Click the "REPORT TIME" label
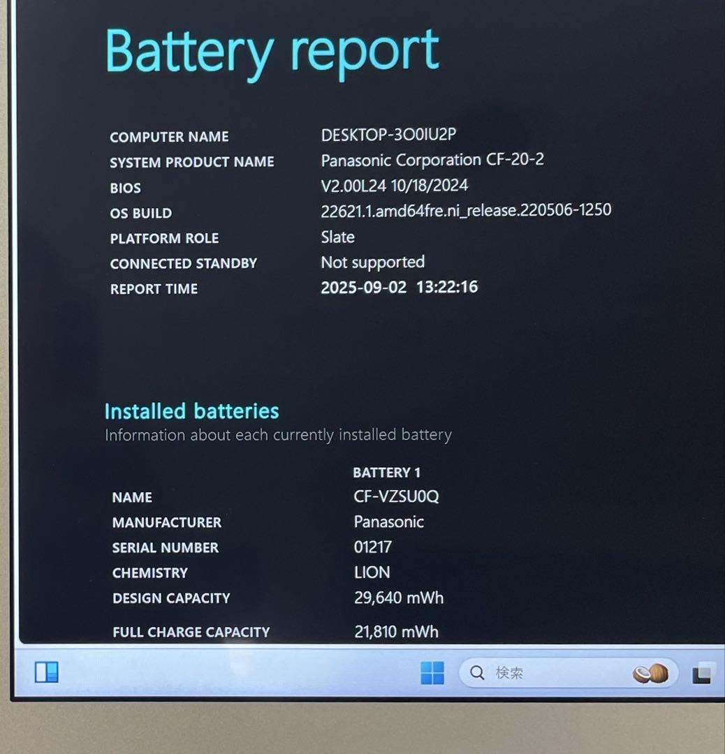This screenshot has width=725, height=754. coord(154,288)
